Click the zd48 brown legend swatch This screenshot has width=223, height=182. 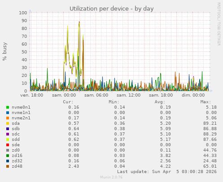tap(8, 166)
